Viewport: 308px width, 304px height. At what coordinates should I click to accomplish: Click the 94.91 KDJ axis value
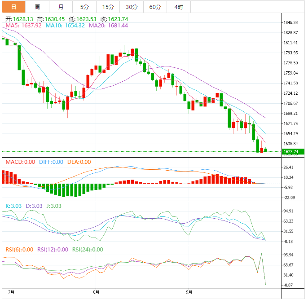coord(288,211)
